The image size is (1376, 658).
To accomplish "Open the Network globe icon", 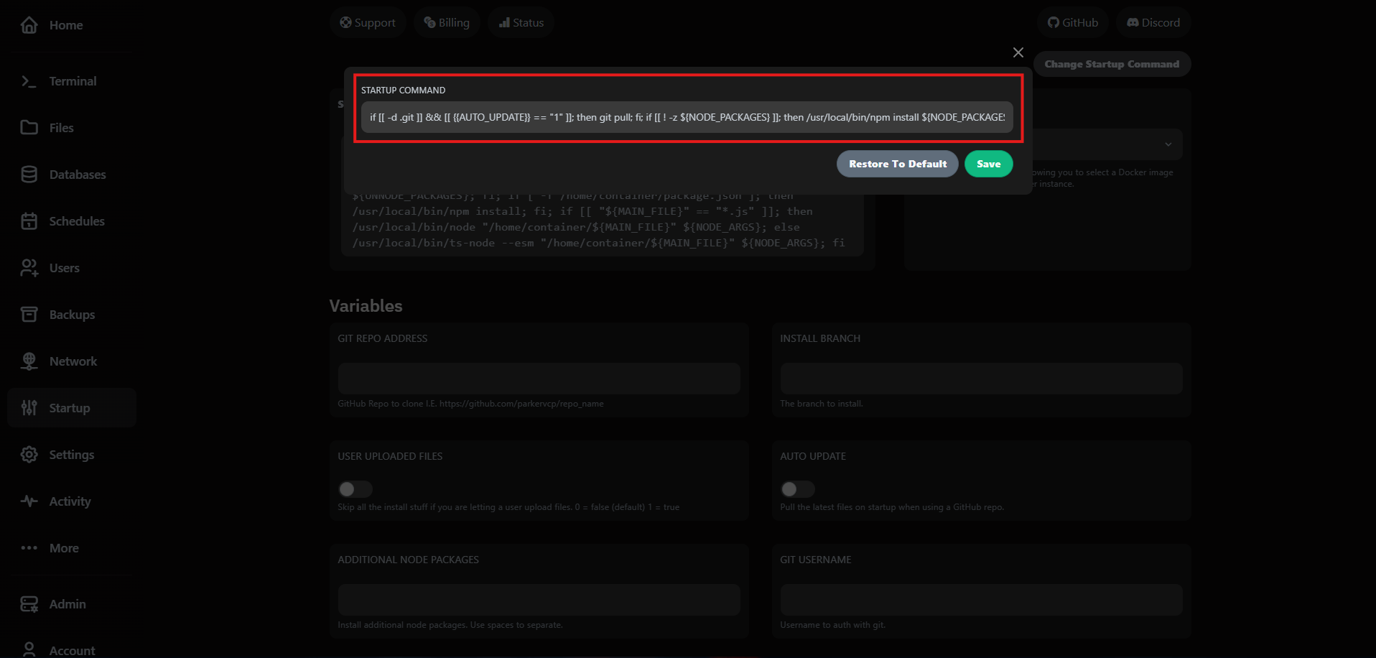I will click(x=29, y=361).
